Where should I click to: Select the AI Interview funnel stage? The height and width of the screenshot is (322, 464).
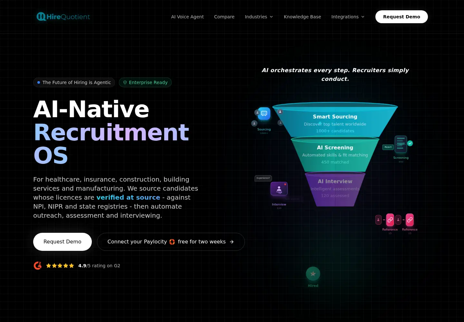(335, 189)
